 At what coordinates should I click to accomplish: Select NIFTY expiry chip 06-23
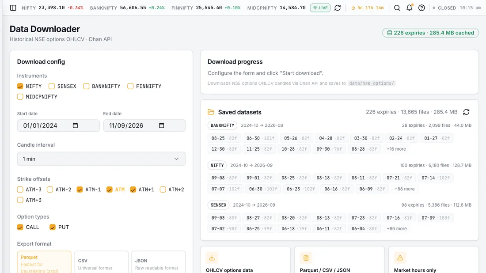300,189
